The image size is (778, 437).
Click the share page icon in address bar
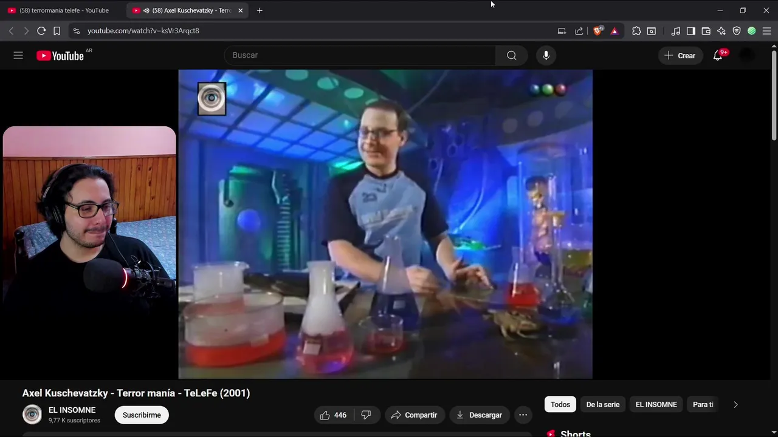(579, 31)
